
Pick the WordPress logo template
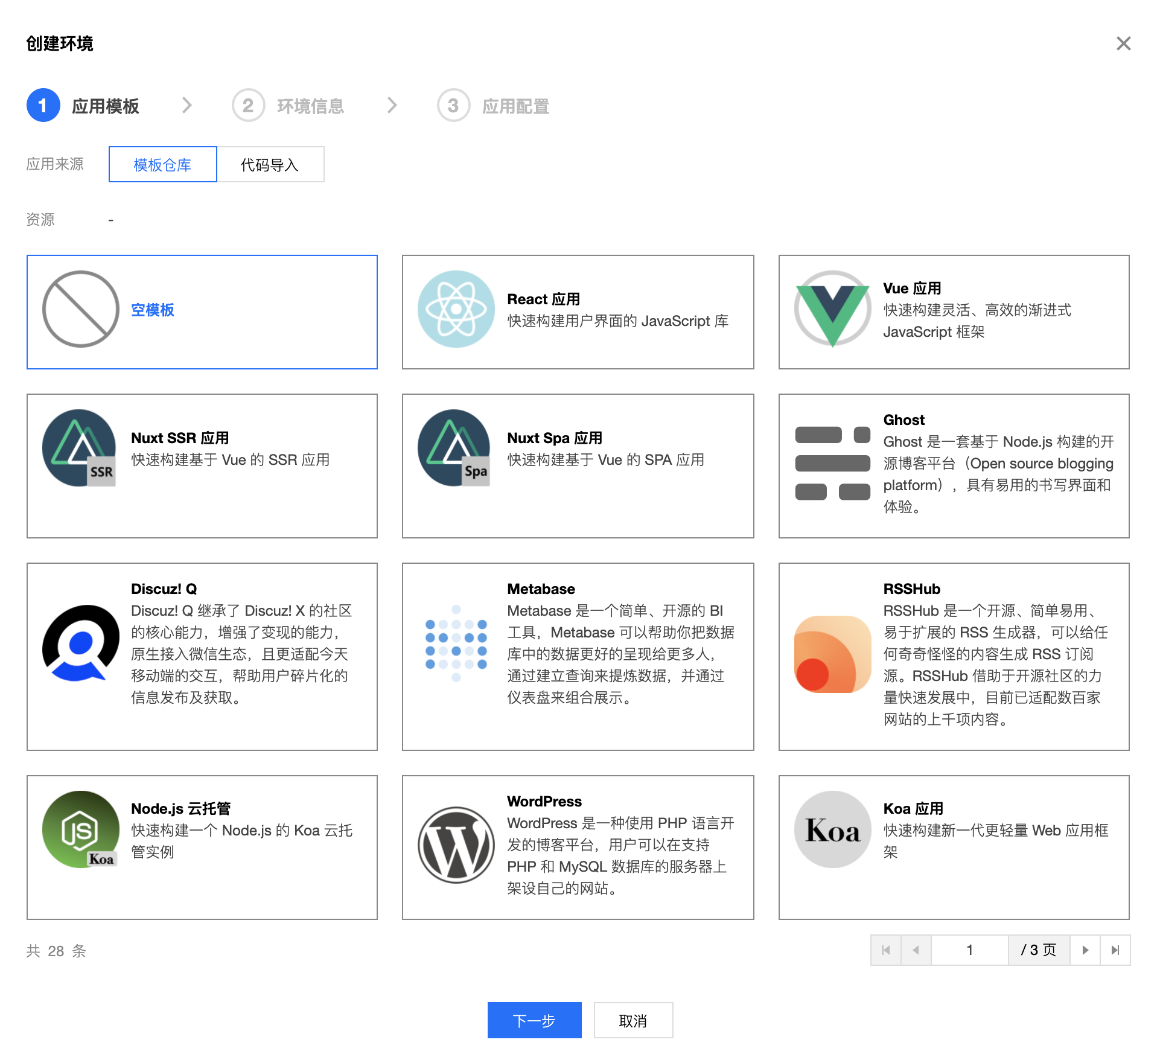pos(456,844)
